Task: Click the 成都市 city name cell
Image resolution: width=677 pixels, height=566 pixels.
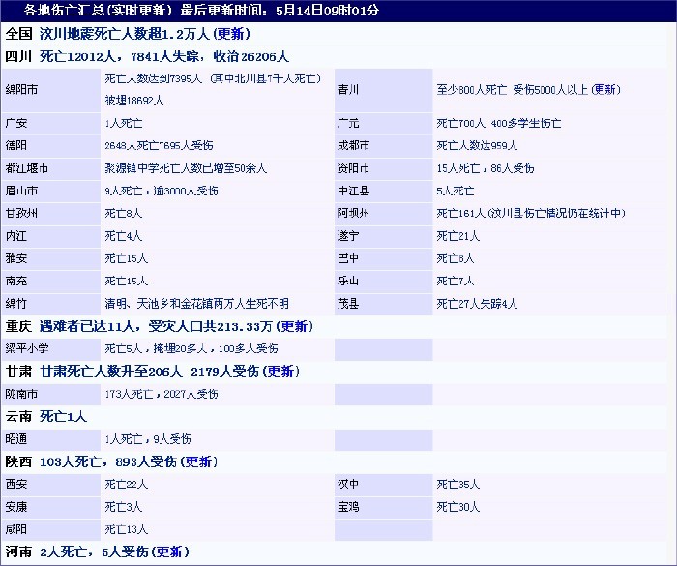Action: [353, 145]
